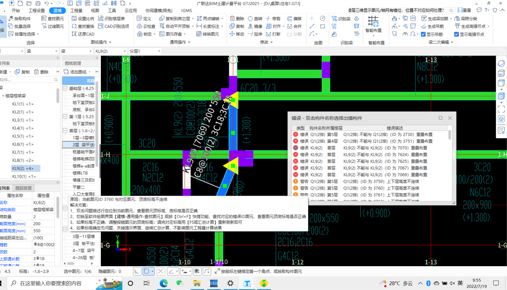Click the 删除 delete tool in the modify group

click(x=237, y=19)
